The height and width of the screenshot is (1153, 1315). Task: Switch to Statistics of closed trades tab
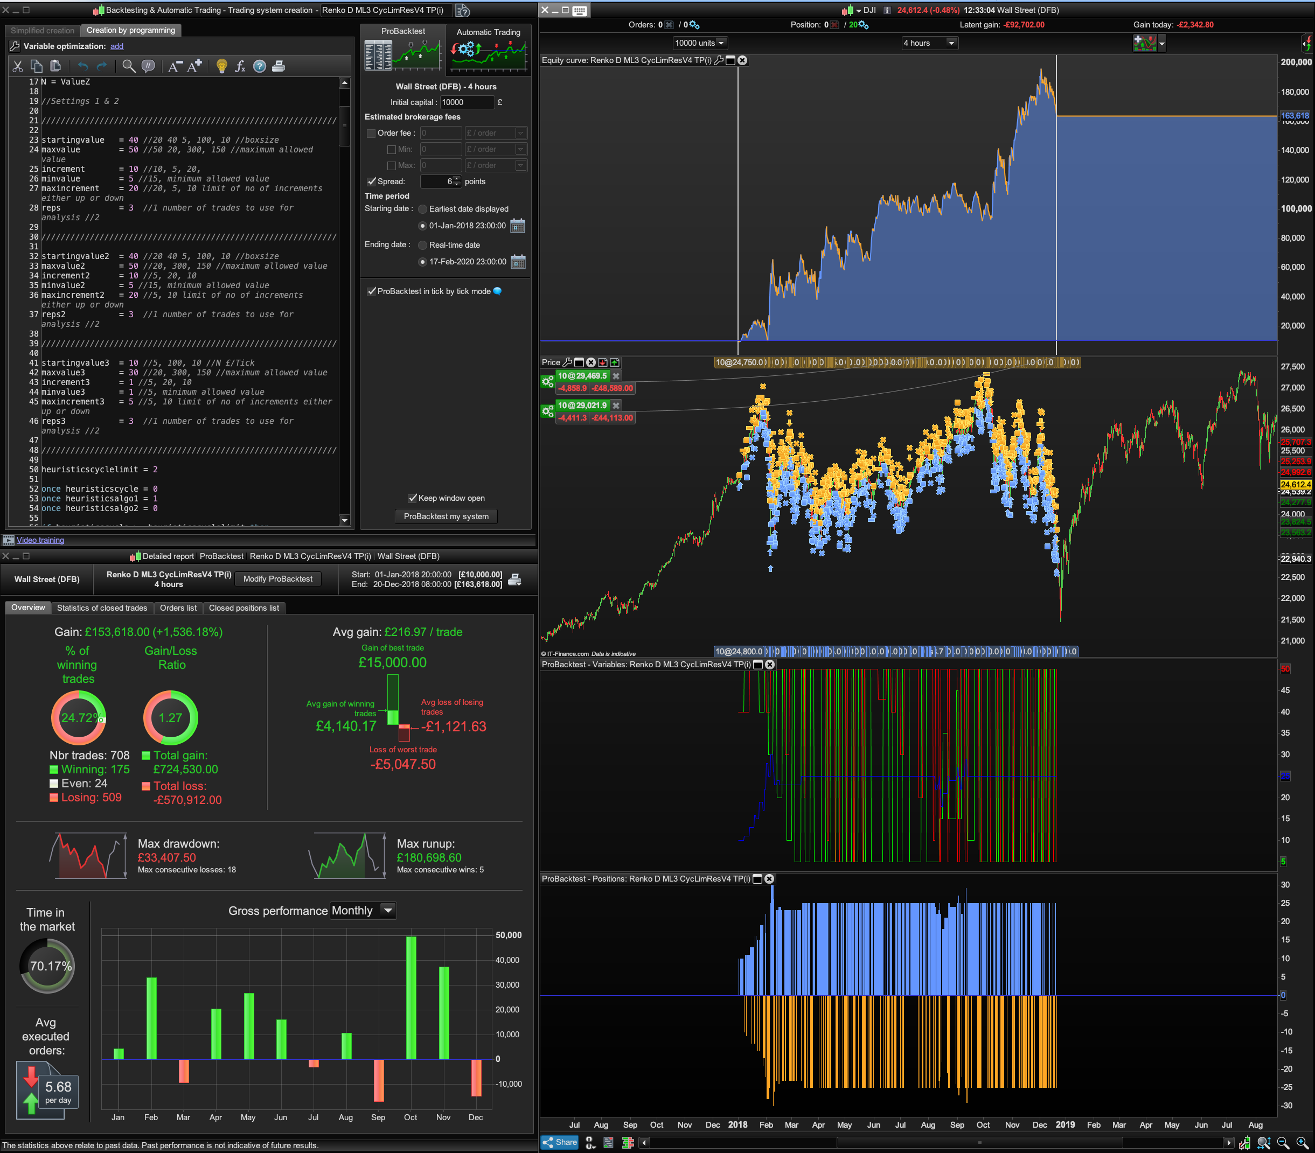pyautogui.click(x=102, y=607)
